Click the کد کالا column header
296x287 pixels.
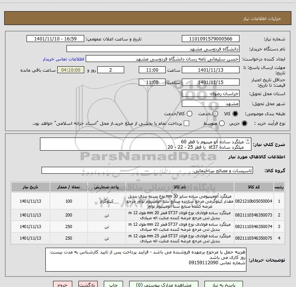(254, 187)
